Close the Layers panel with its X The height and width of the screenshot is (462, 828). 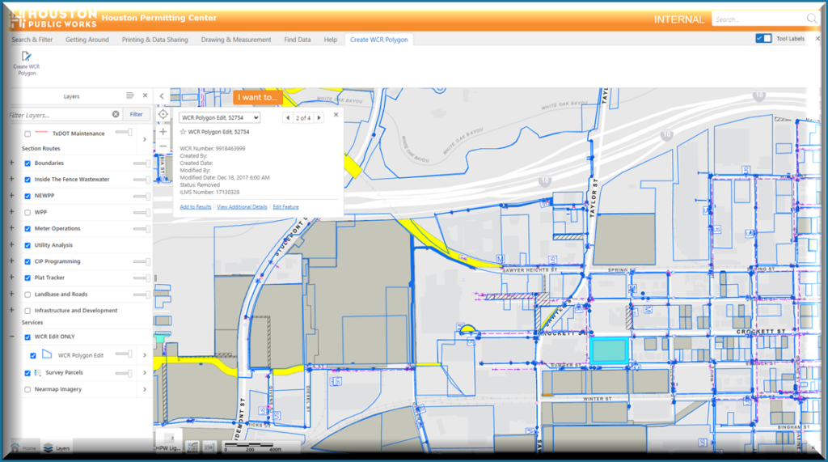pos(146,95)
